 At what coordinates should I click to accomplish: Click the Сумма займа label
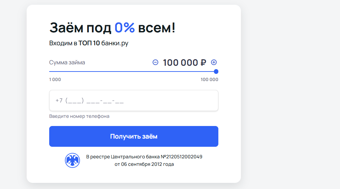click(67, 63)
